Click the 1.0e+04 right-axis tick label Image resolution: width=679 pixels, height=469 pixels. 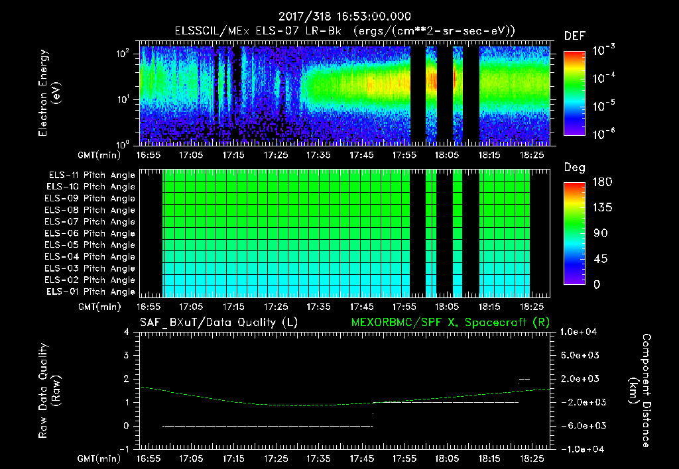point(578,332)
